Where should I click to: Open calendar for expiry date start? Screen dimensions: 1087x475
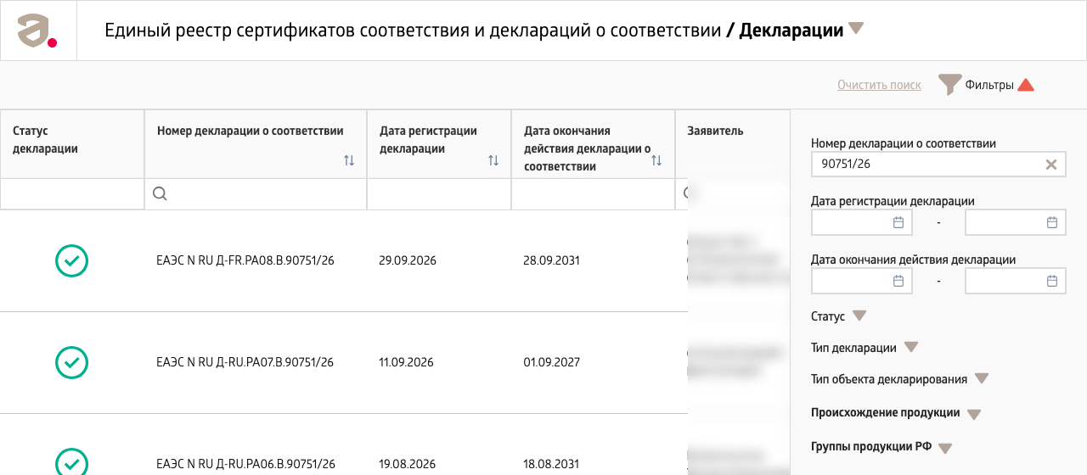[898, 281]
